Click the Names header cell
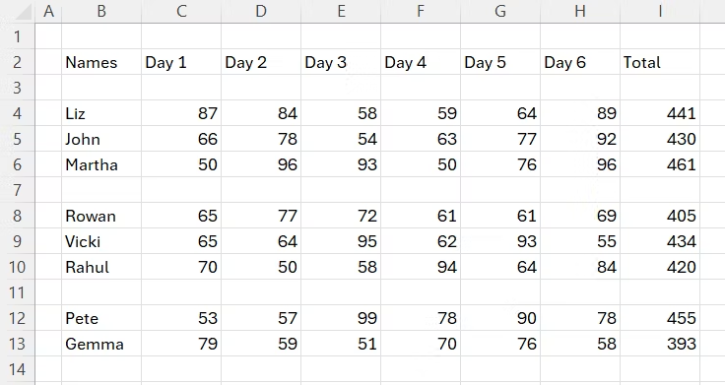 101,62
